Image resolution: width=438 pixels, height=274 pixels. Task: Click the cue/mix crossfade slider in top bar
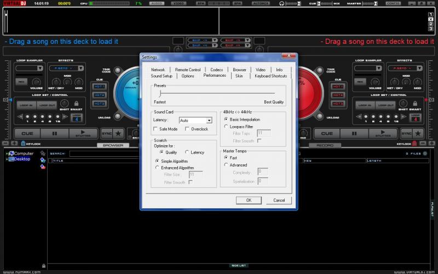326,3
